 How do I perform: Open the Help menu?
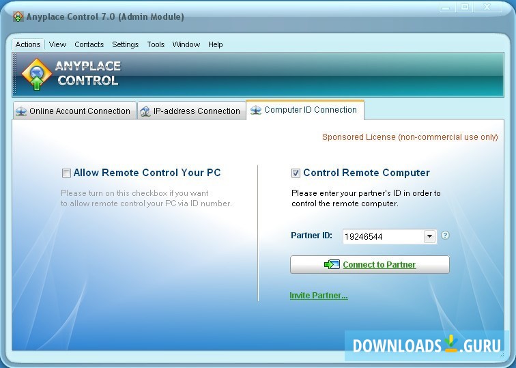click(215, 44)
